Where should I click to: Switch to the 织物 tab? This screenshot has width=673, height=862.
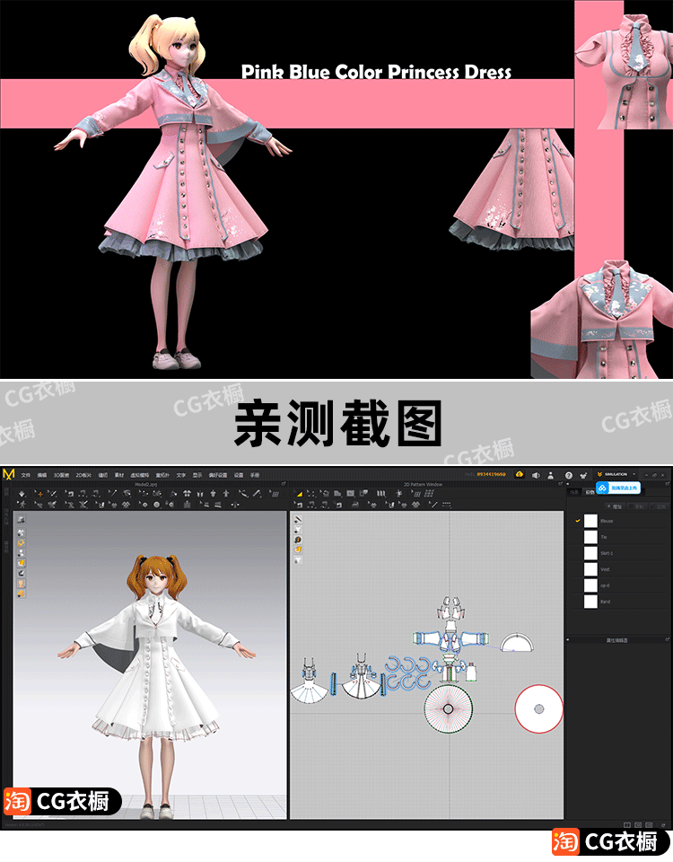point(590,493)
